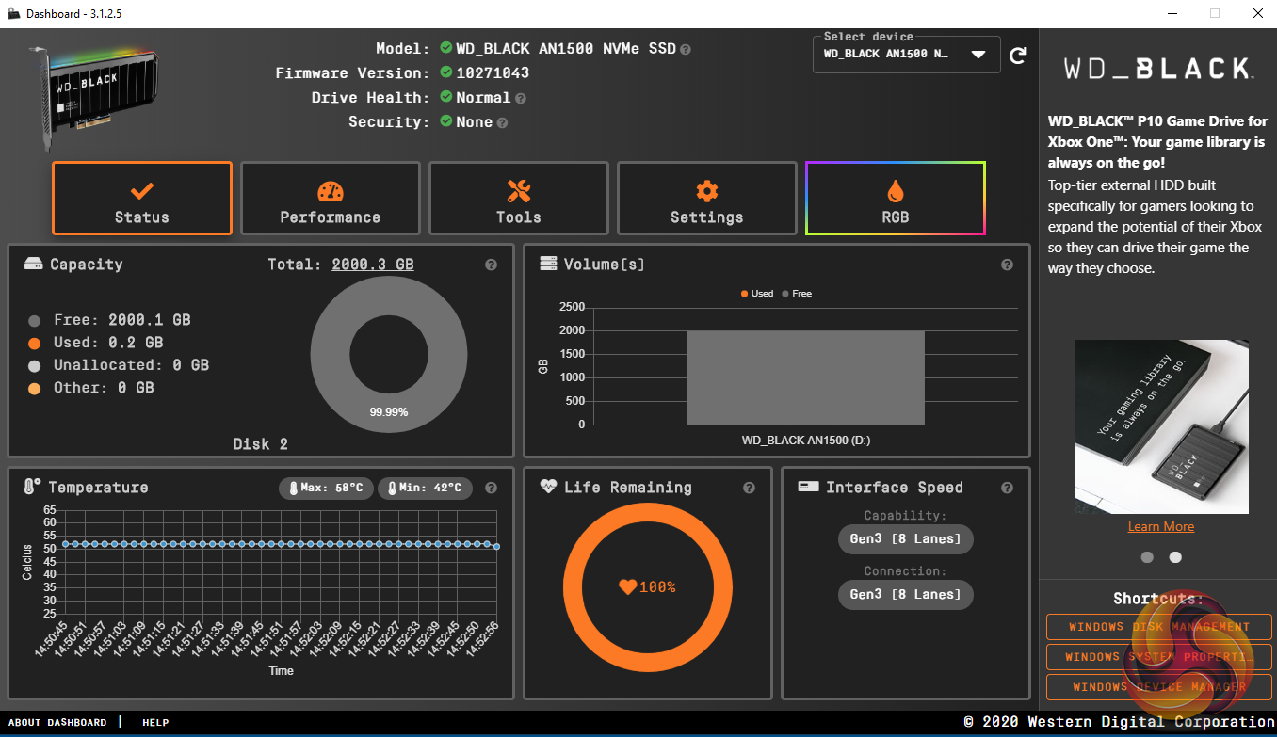Open the Tools tab
Viewport: 1277px width, 738px height.
(x=518, y=198)
